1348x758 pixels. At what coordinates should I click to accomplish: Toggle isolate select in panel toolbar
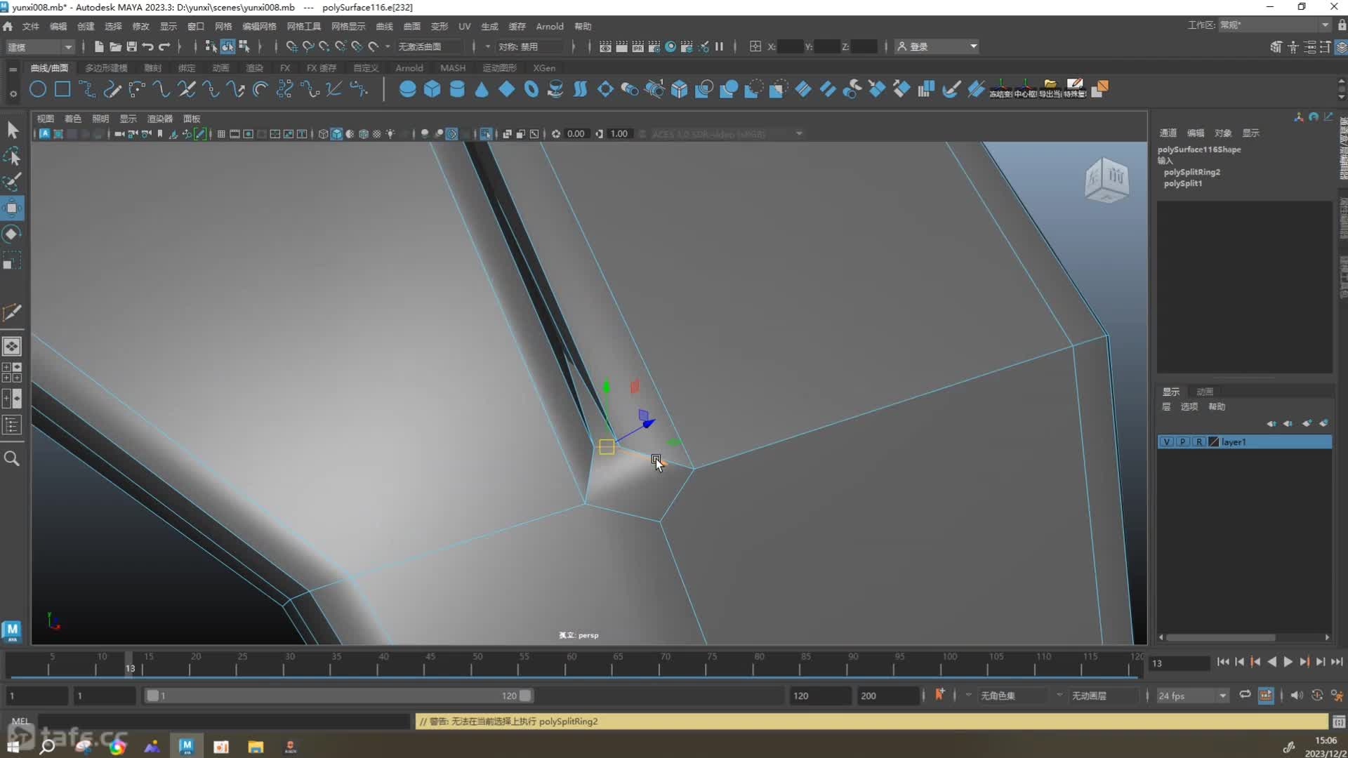[486, 134]
